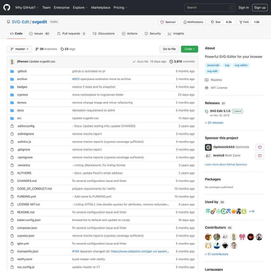271x271 pixels.
Task: Click the branches icon next to 39 branches
Action: 37,49
